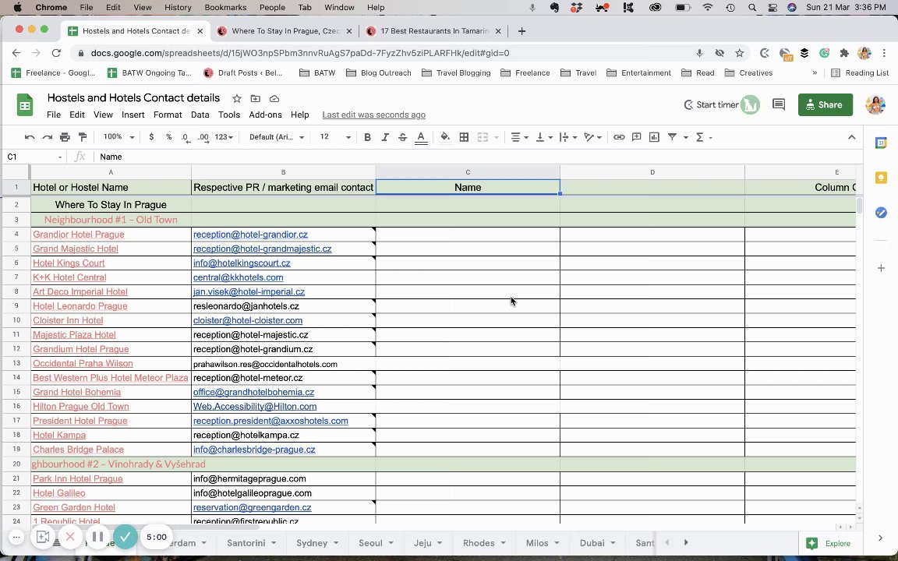Click the Explore button
The height and width of the screenshot is (561, 898).
coord(828,543)
